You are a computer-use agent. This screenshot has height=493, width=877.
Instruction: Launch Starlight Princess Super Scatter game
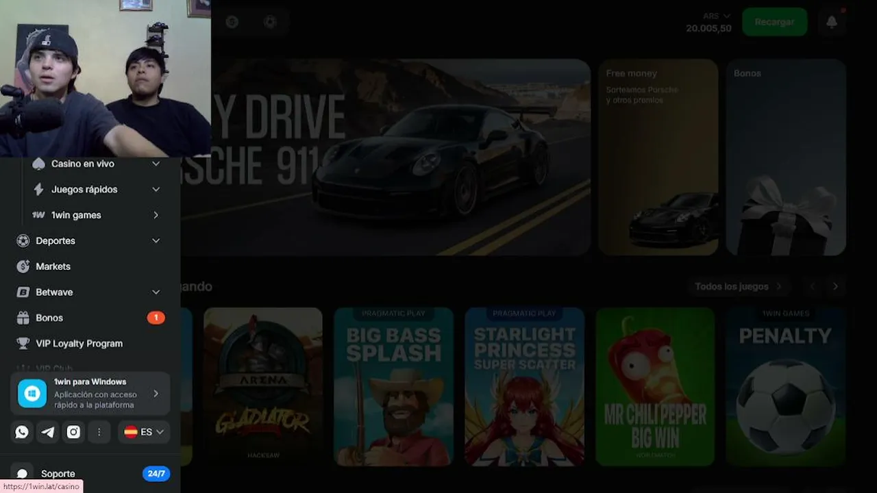[525, 386]
